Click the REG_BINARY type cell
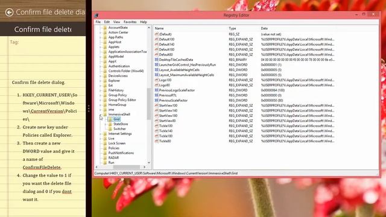This screenshot has width=386, height=217. 238,60
